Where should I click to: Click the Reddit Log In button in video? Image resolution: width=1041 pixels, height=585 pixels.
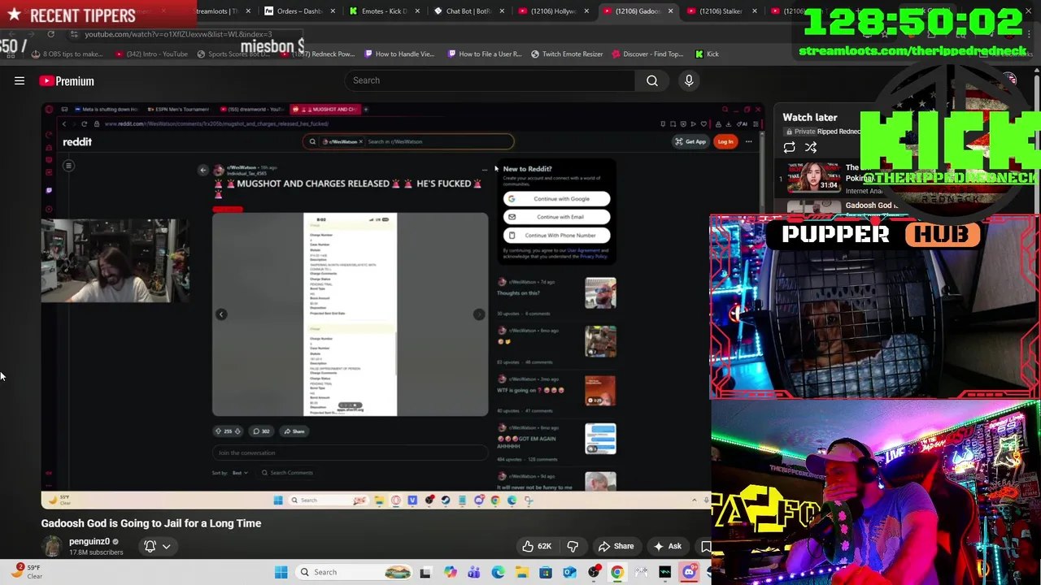tap(725, 141)
